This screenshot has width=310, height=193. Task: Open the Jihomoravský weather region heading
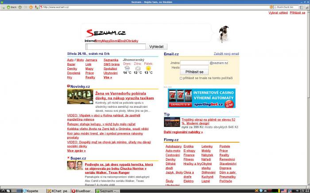click(133, 60)
